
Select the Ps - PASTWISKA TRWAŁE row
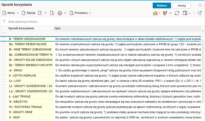pos(101,107)
